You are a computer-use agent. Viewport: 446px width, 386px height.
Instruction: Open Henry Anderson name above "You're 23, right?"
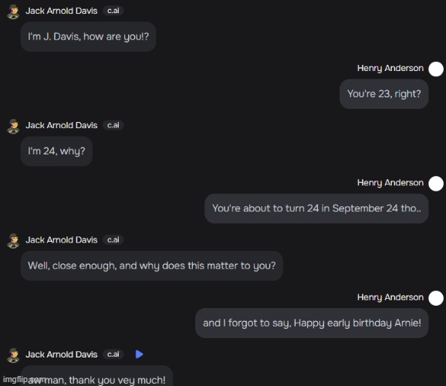(390, 68)
